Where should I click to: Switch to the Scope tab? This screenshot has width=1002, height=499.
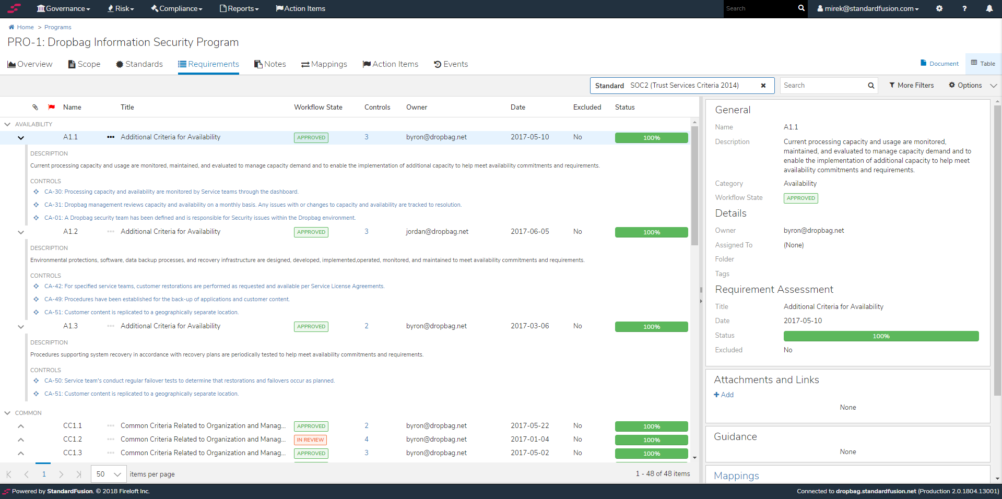pyautogui.click(x=84, y=64)
